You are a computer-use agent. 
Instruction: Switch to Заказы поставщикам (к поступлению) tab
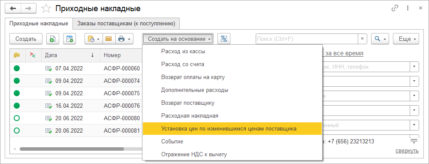126,24
